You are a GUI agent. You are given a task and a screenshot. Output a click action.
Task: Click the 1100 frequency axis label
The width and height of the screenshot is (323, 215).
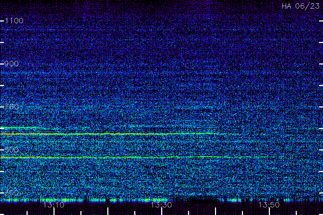tap(14, 21)
